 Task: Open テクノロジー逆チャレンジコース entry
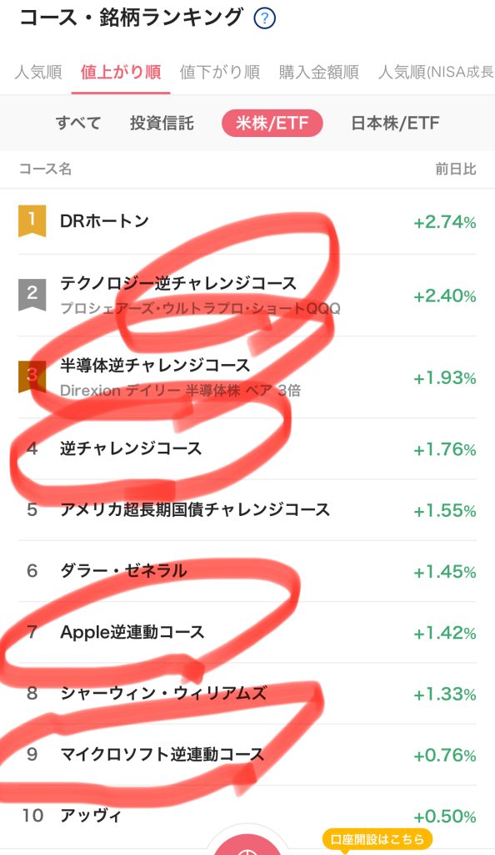point(247,295)
